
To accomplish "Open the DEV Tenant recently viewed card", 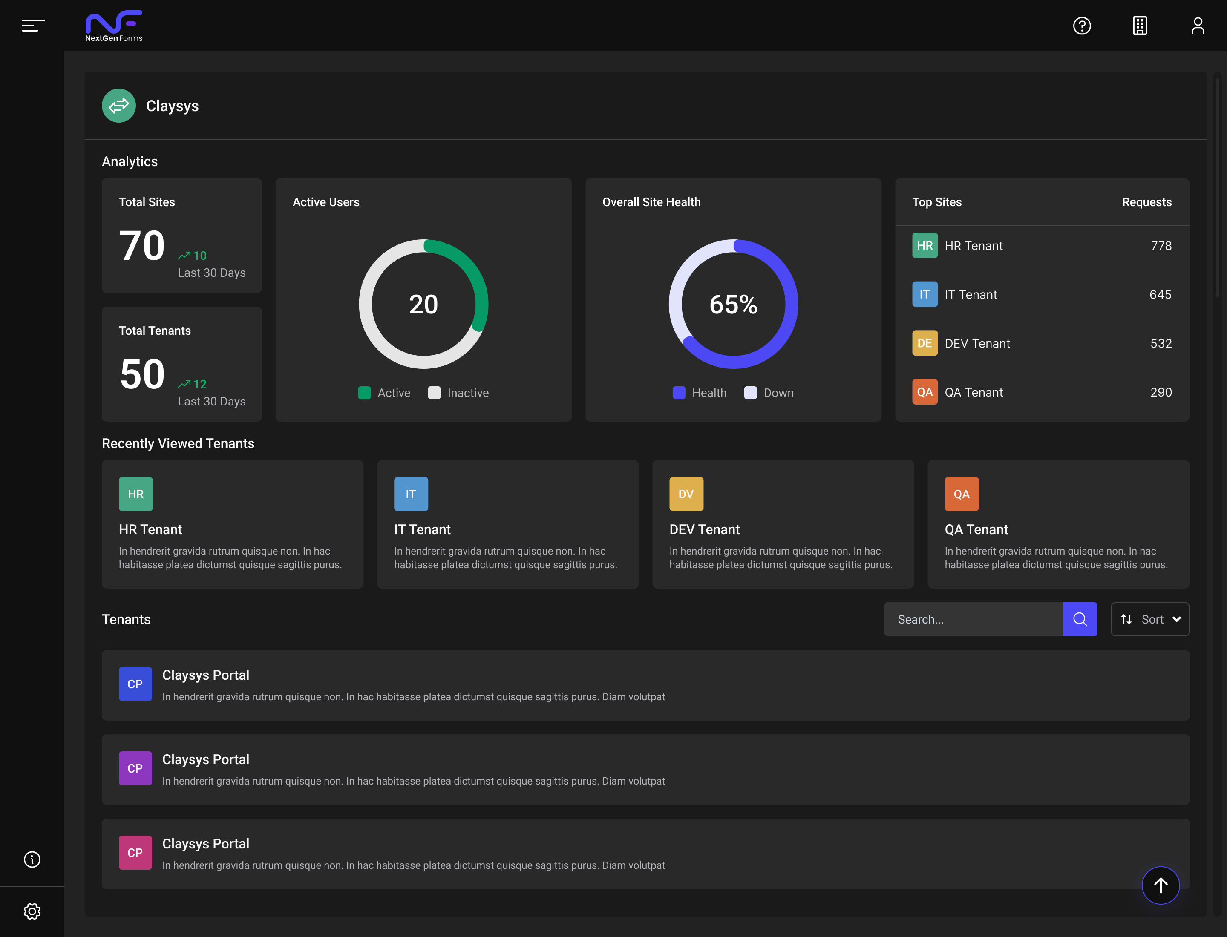I will [x=782, y=524].
